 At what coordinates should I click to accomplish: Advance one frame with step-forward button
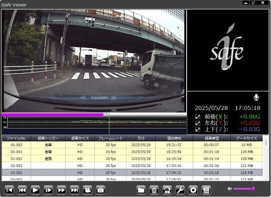coord(48,190)
